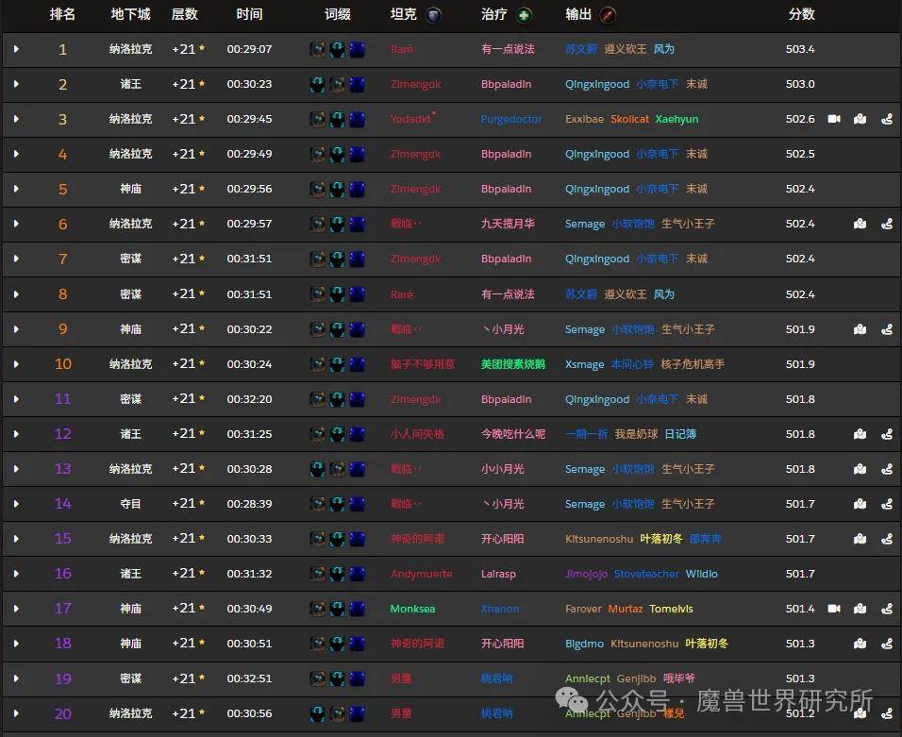Open Skollcat's character profile
The width and height of the screenshot is (902, 737).
[629, 119]
